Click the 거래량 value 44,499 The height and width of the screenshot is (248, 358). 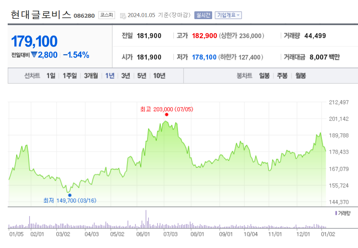315,36
